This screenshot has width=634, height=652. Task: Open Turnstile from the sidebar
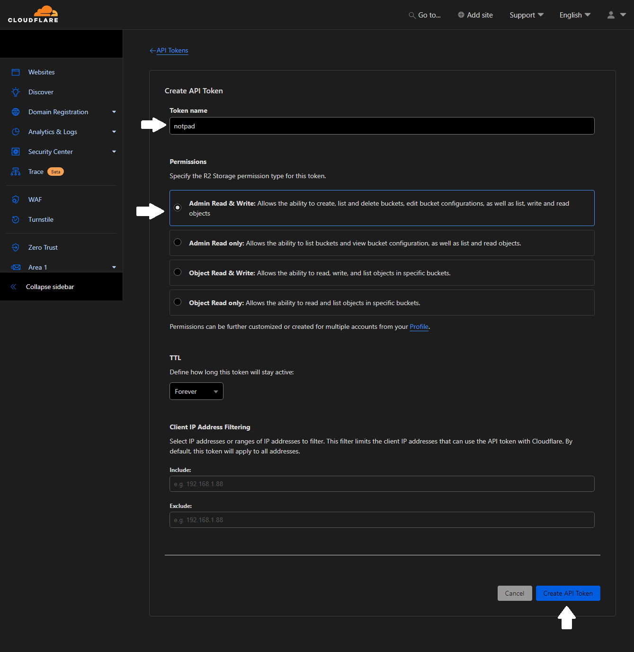pos(41,219)
